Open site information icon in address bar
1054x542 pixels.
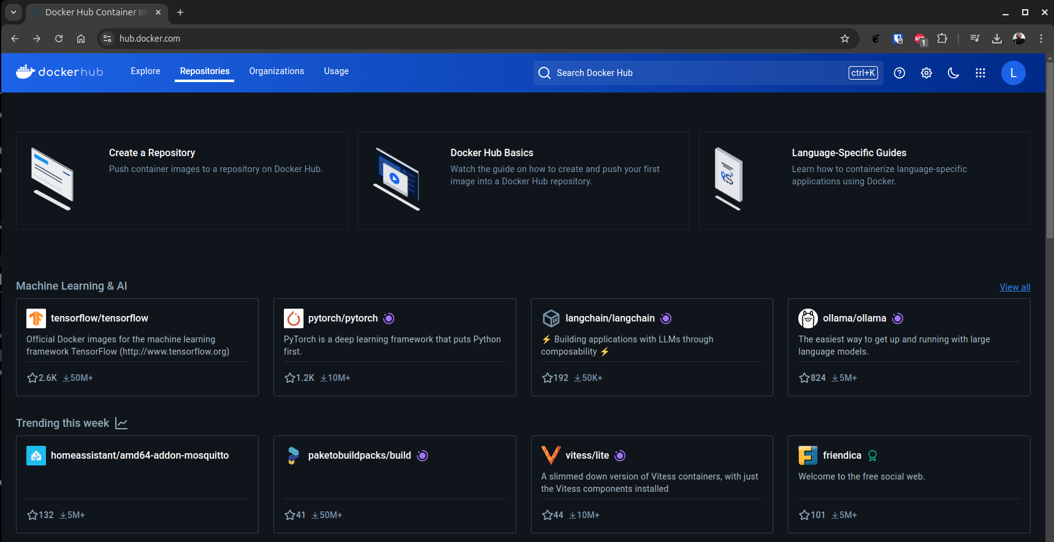[x=107, y=39]
